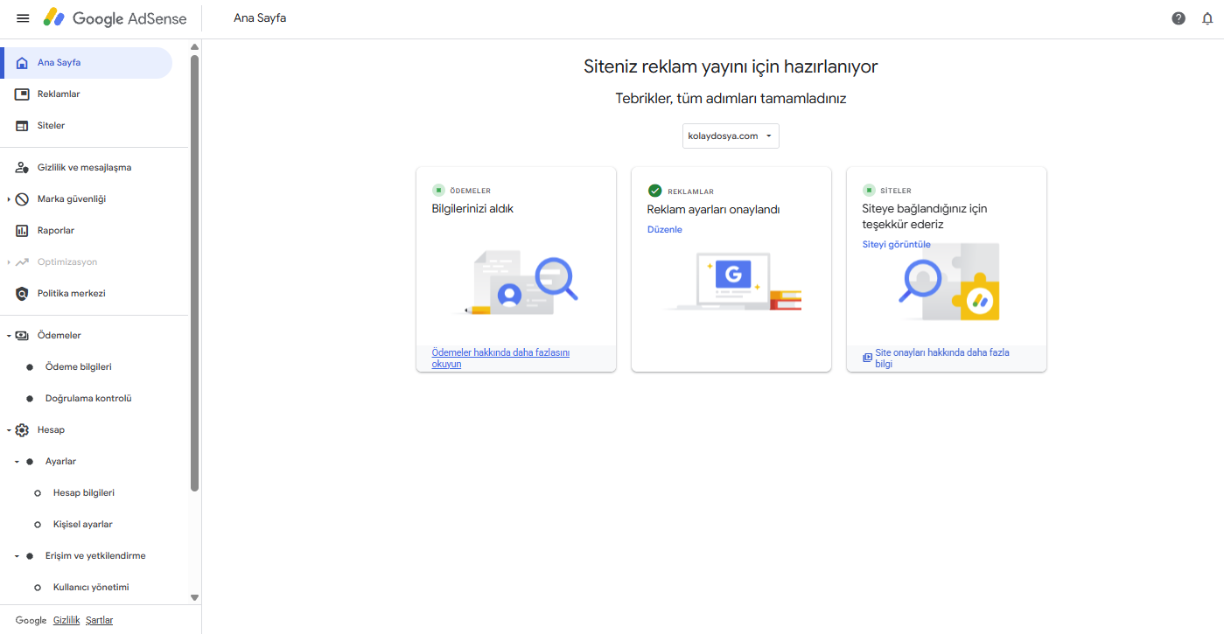The height and width of the screenshot is (634, 1224).
Task: Open Reklamlar in the sidebar
Action: point(87,94)
